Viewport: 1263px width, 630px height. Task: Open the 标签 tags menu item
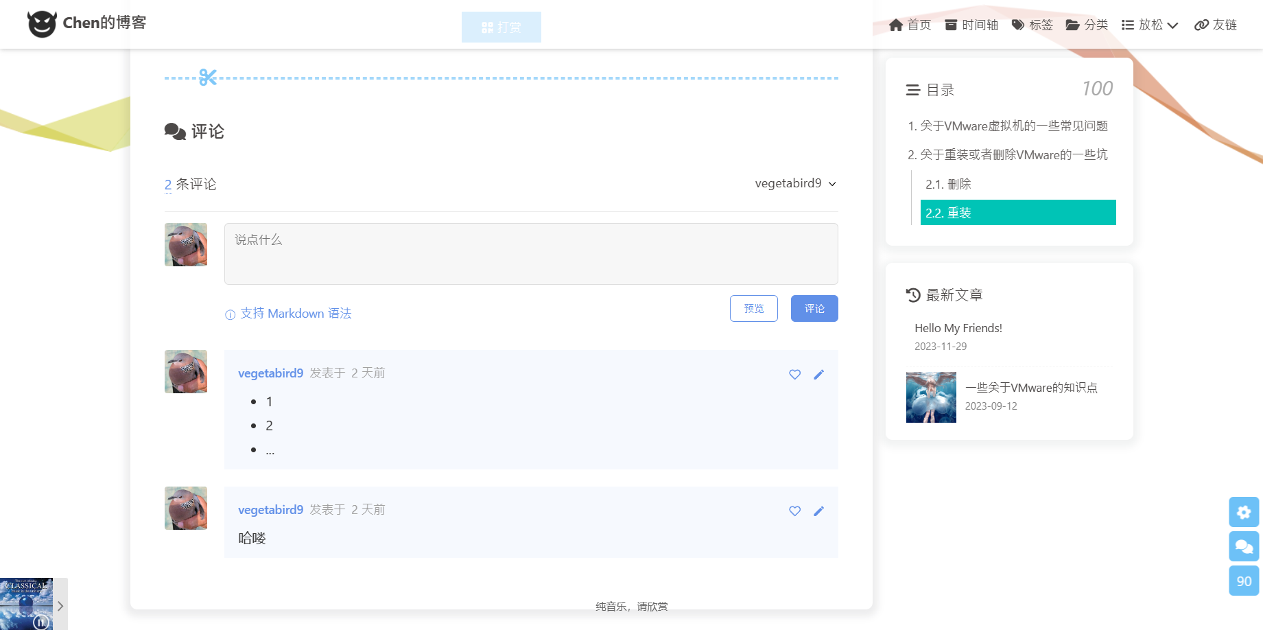tap(1032, 25)
